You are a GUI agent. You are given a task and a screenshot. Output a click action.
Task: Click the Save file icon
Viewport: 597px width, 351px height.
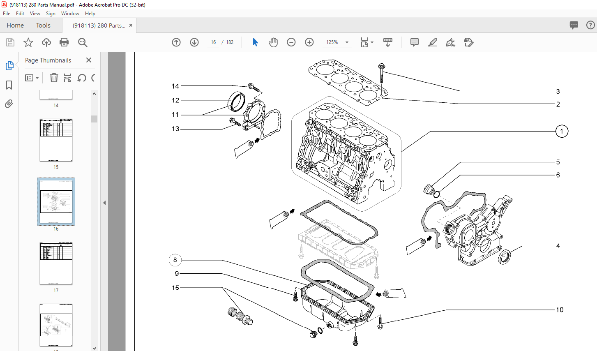(10, 42)
